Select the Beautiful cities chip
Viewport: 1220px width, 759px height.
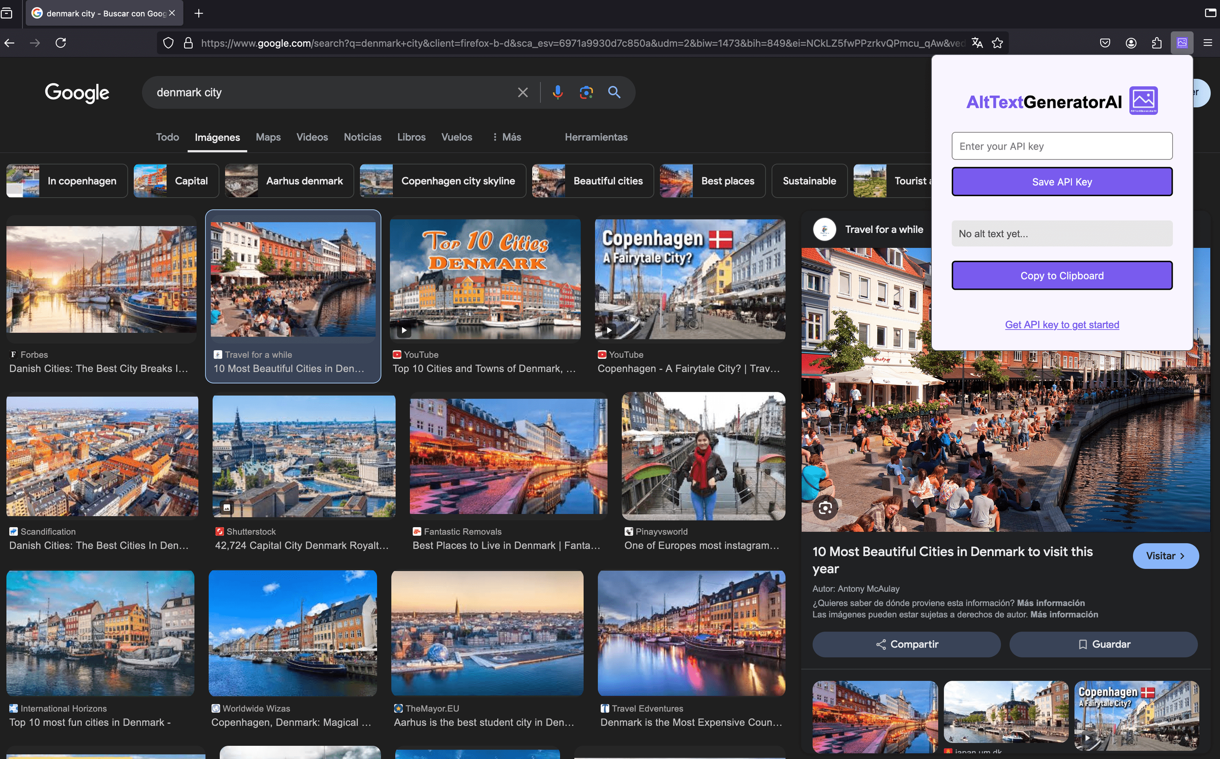592,181
